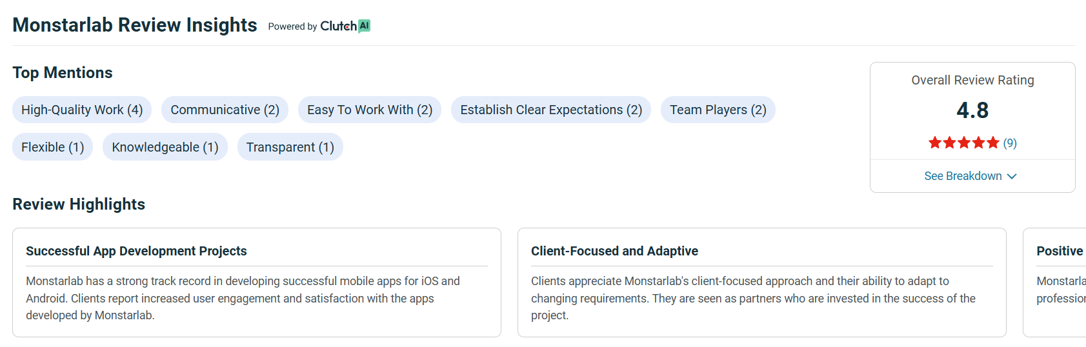
Task: Choose the Easy To Work With (2) tag
Action: pos(370,110)
